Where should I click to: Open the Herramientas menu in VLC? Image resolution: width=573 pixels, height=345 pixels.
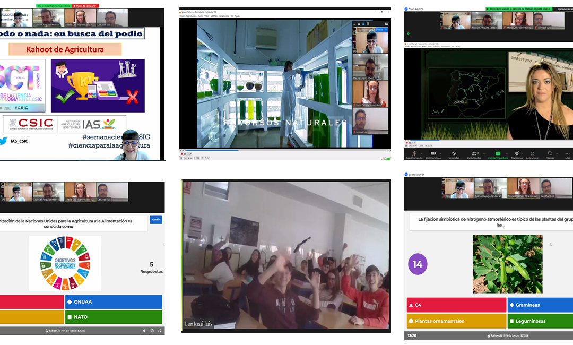click(x=224, y=16)
